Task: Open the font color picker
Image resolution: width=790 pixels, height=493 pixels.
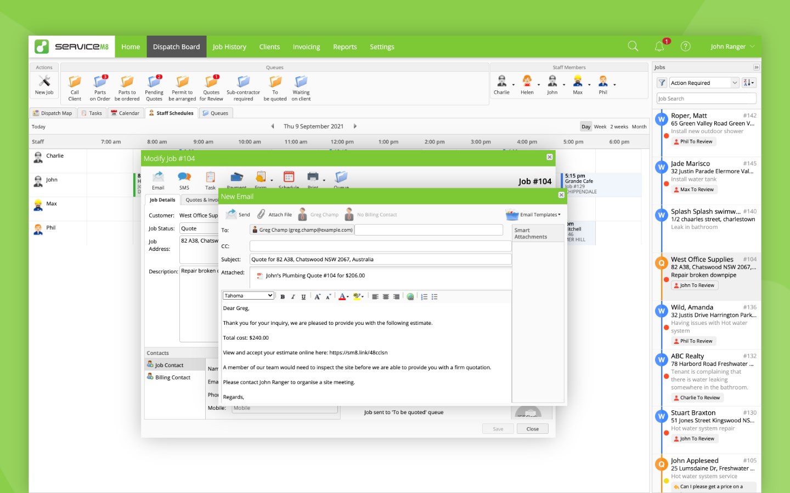Action: 343,297
